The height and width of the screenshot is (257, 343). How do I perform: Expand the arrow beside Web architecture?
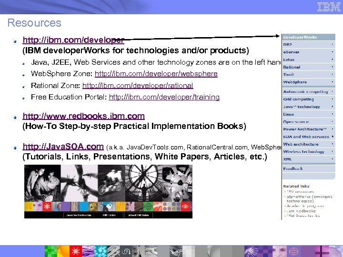[x=333, y=144]
